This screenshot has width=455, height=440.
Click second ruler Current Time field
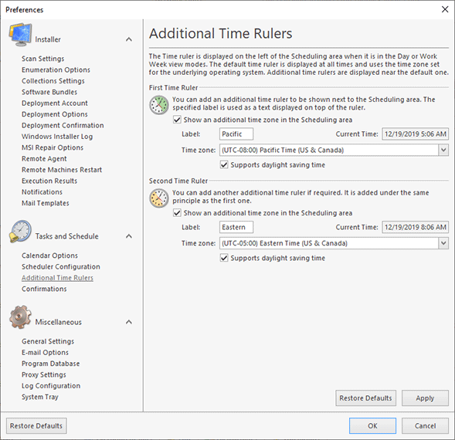coord(416,227)
